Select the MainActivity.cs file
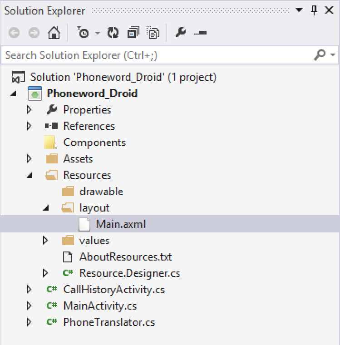Viewport: 340px width, 345px height. tap(100, 306)
